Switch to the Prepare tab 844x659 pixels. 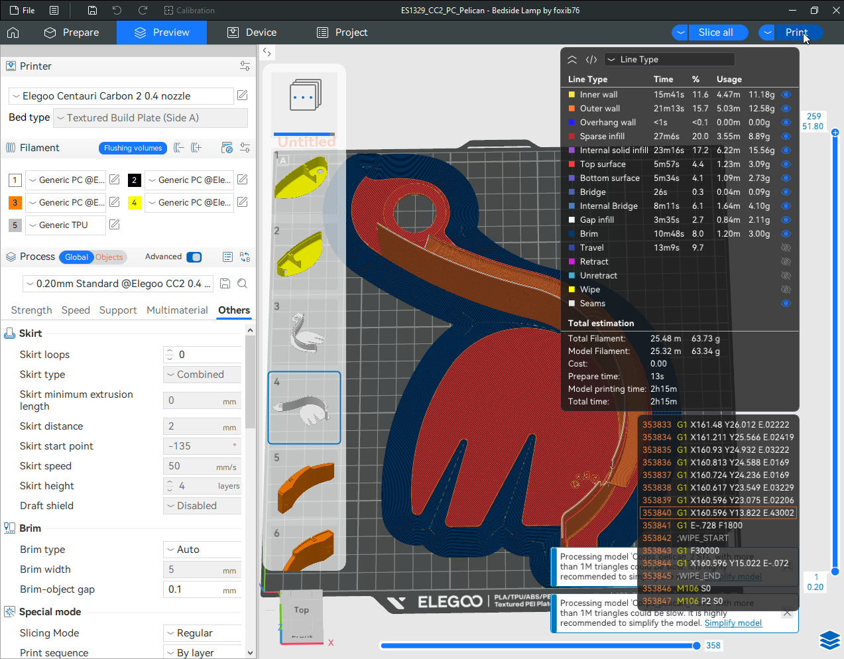coord(72,32)
